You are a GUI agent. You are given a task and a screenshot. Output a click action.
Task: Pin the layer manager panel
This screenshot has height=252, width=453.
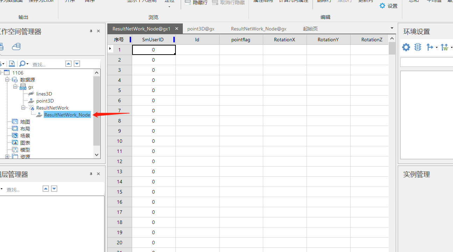[x=91, y=174]
